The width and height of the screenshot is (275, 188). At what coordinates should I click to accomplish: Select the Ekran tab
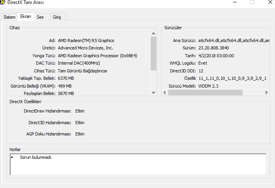[26, 16]
